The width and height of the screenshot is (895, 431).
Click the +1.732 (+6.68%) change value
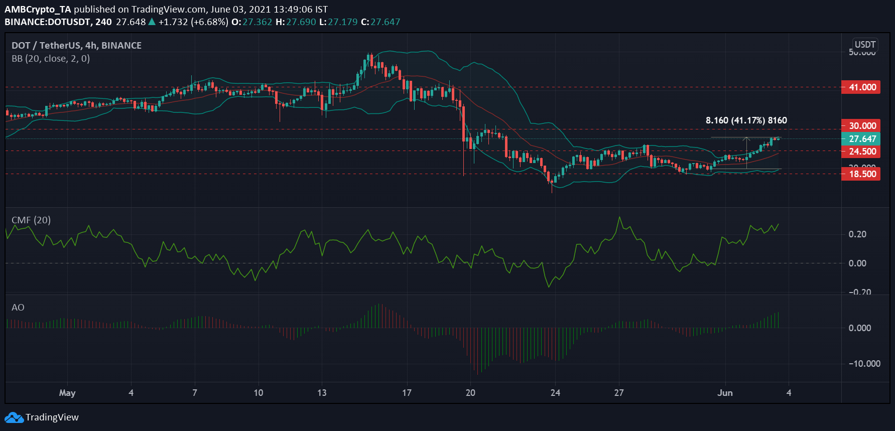click(193, 22)
